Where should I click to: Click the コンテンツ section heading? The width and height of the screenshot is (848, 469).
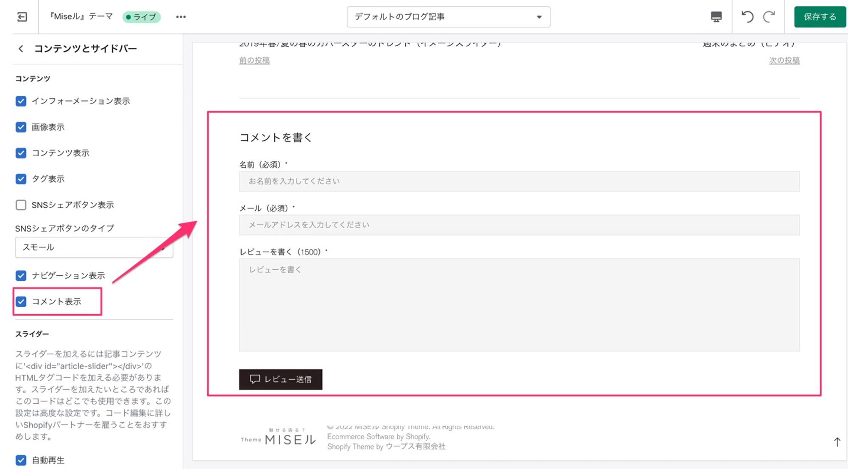tap(33, 79)
